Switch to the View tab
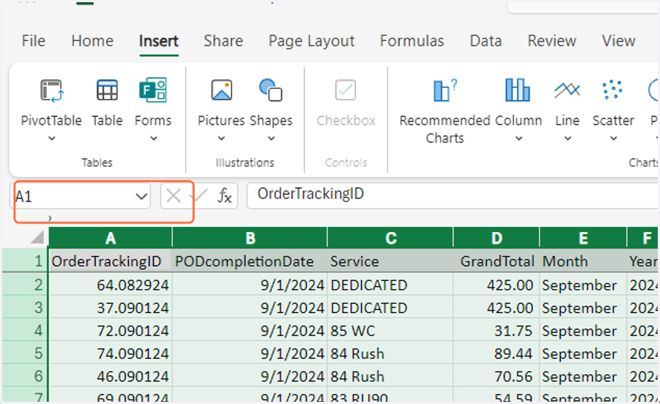Screen dimensions: 660x404 (x=619, y=41)
